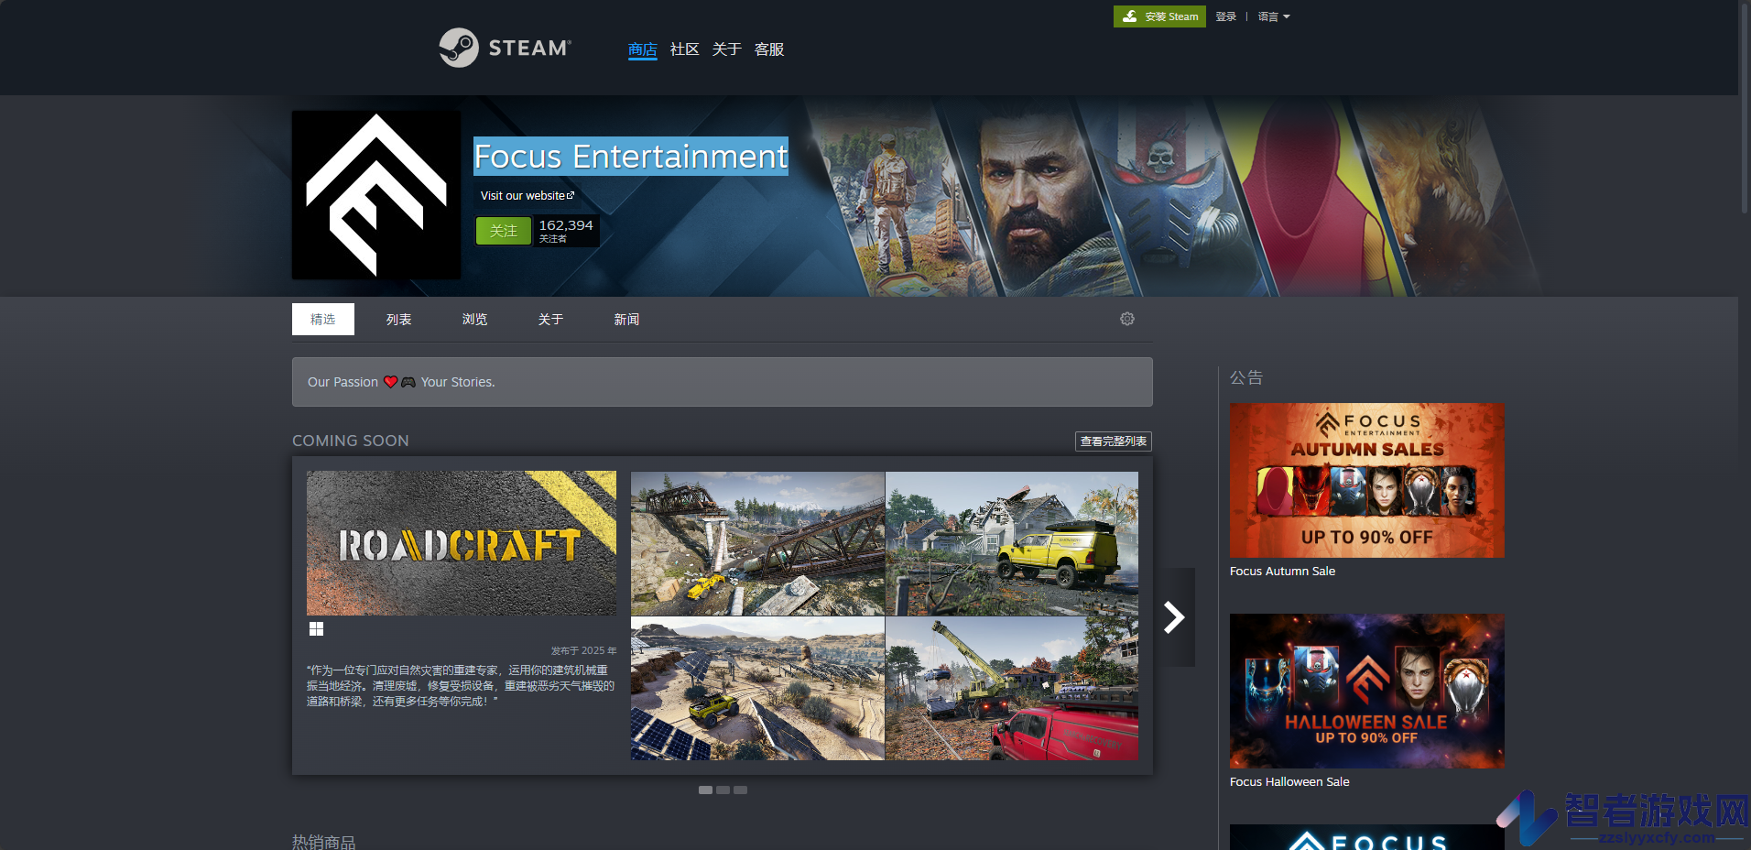Select first carousel page indicator
The image size is (1751, 850).
705,790
